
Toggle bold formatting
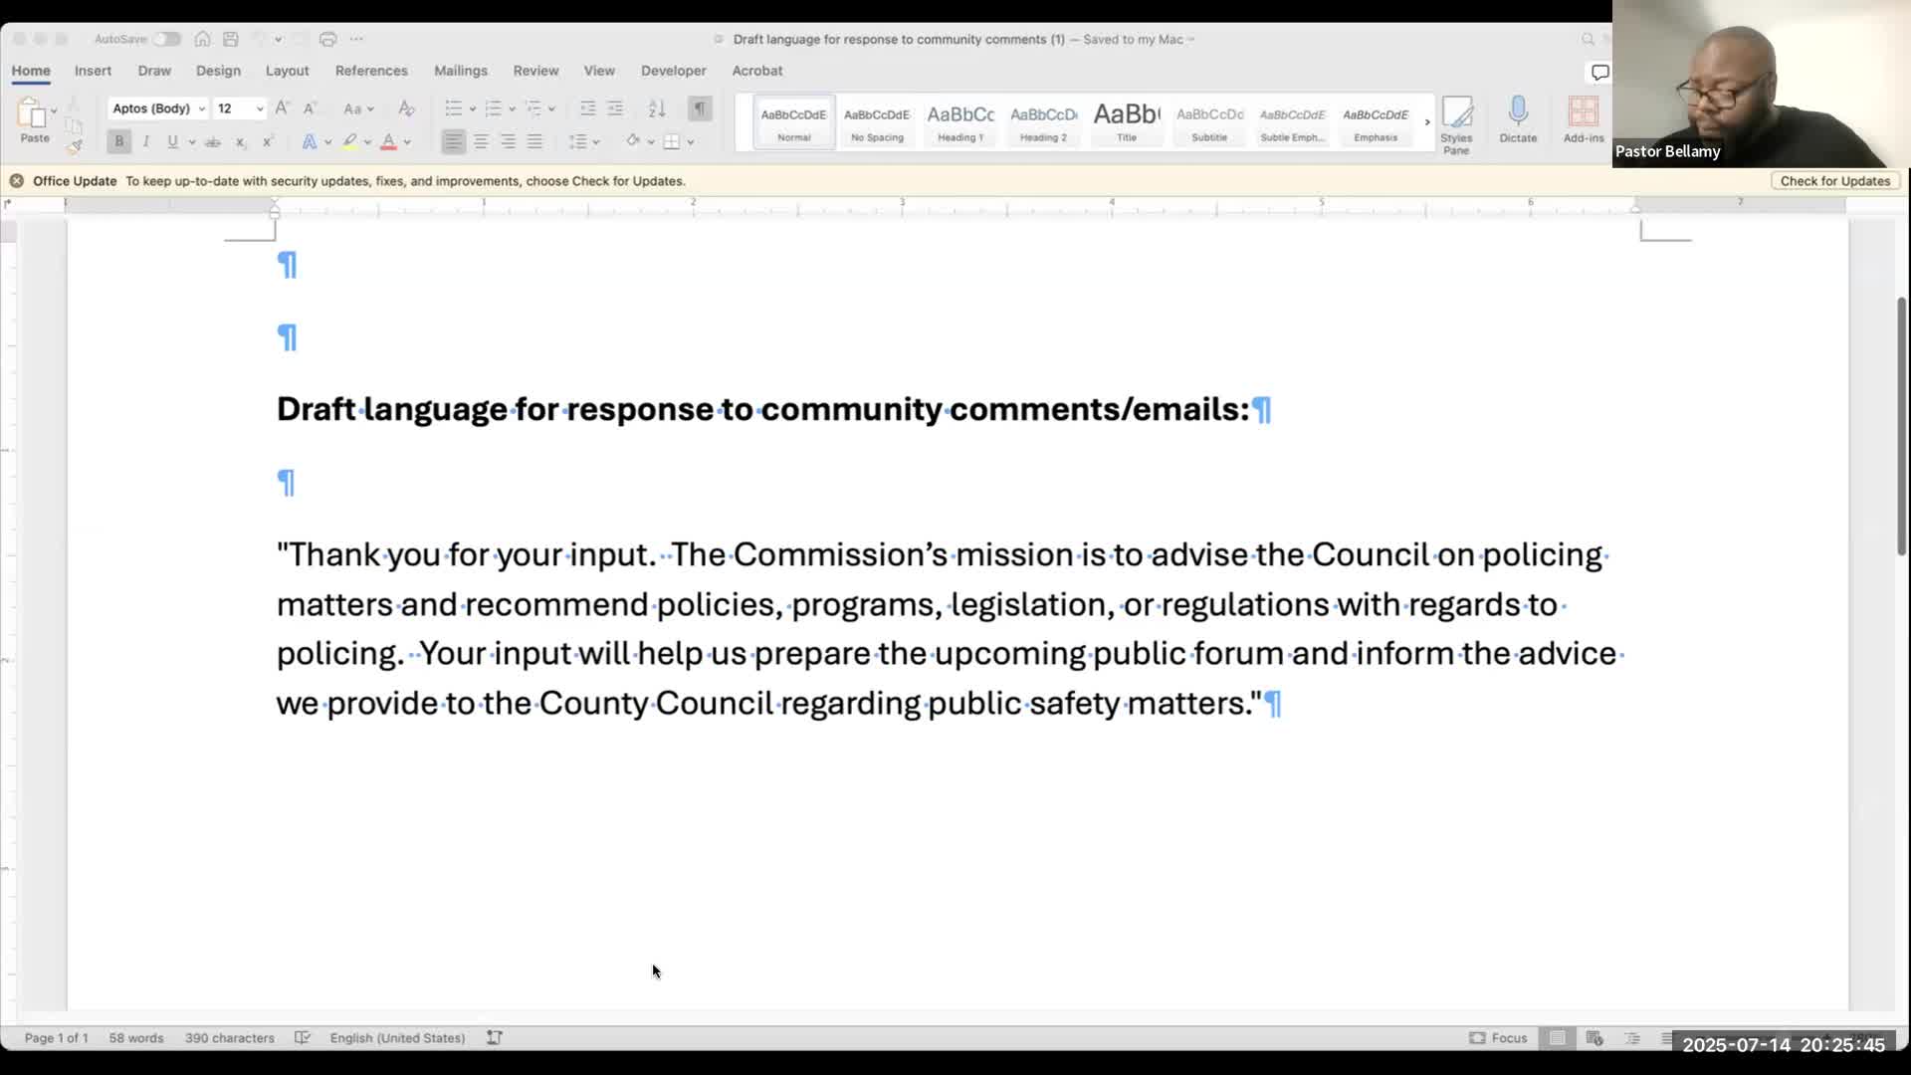tap(118, 141)
